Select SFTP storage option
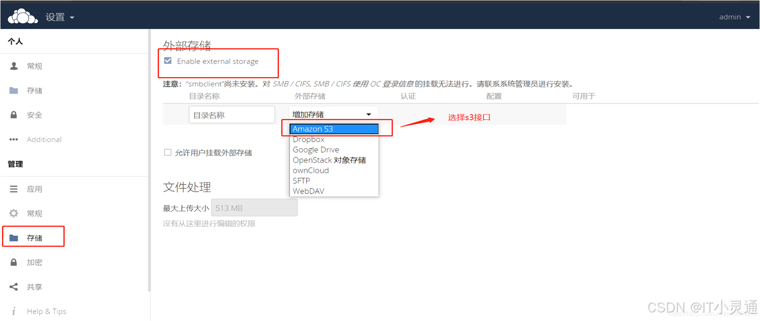760x321 pixels. (x=334, y=181)
